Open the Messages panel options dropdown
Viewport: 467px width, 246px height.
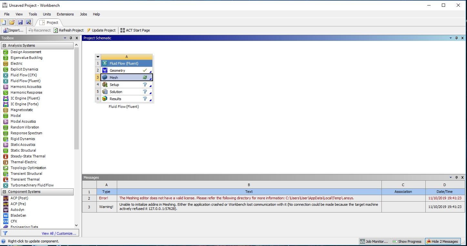point(451,177)
